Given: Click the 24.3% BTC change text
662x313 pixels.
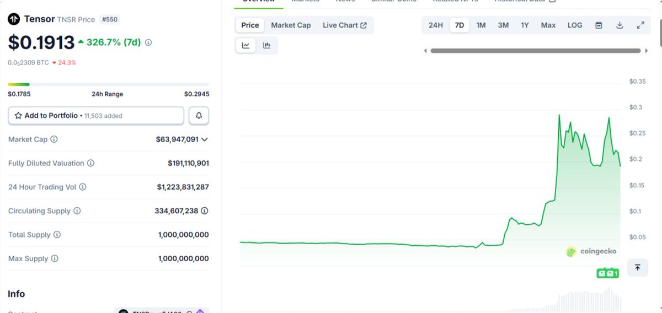Looking at the screenshot, I should [x=67, y=63].
